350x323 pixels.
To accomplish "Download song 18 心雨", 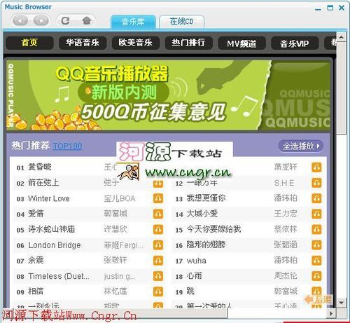I will 316,276.
